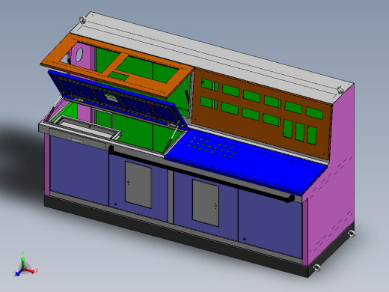Viewport: 389px width, 292px height.
Task: Select the grey vertical post between the middle cabinet doors
Action: [171, 197]
